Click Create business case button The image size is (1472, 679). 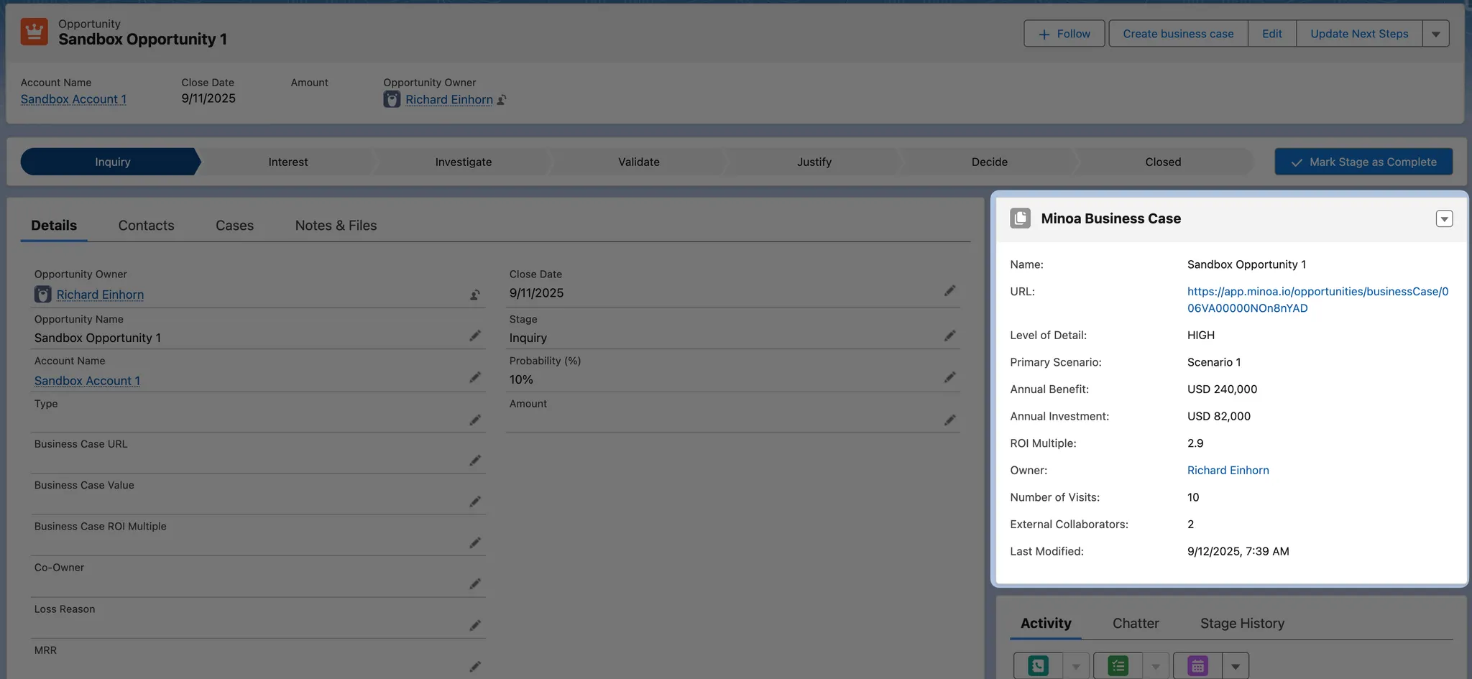tap(1178, 34)
